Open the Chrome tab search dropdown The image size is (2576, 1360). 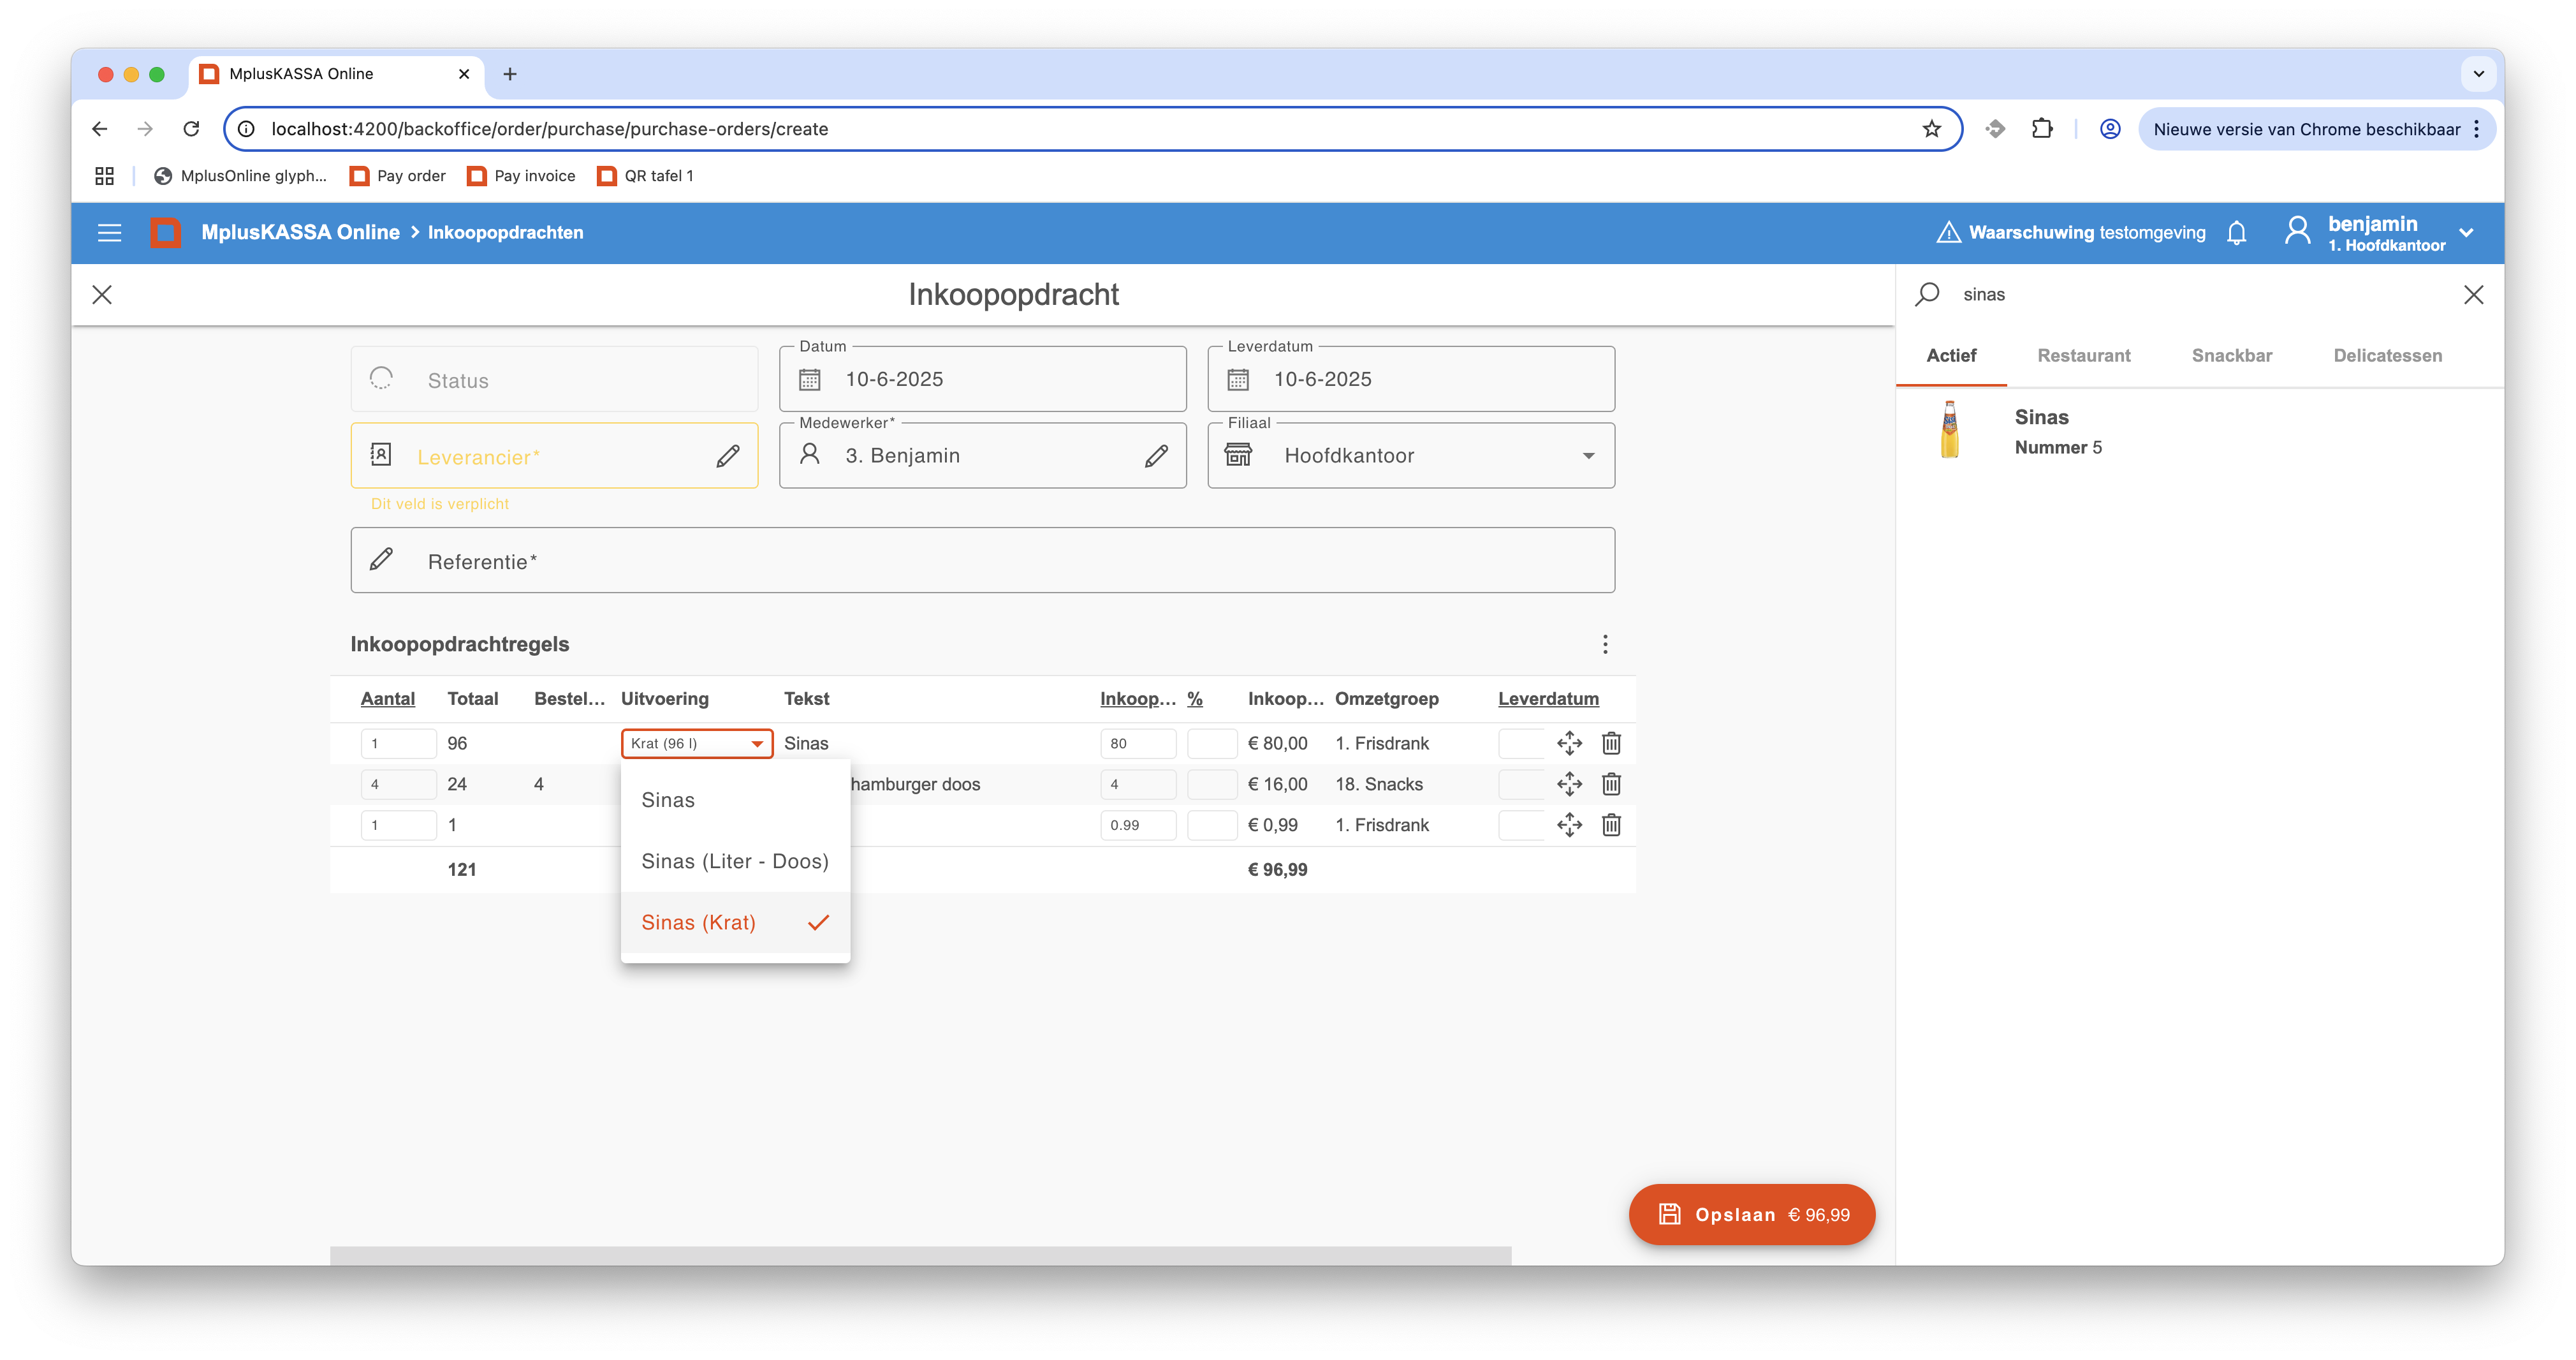pyautogui.click(x=2478, y=74)
